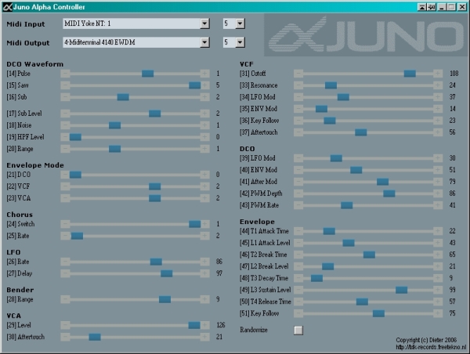
Task: Click the Pulse slider handle
Action: 147,74
